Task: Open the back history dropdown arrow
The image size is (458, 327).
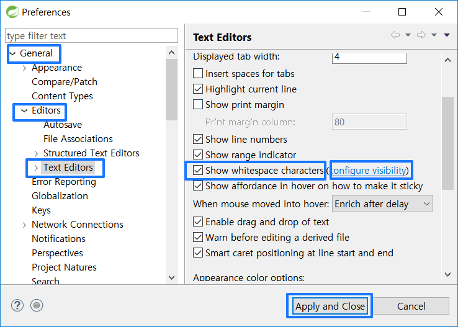Action: [x=408, y=35]
